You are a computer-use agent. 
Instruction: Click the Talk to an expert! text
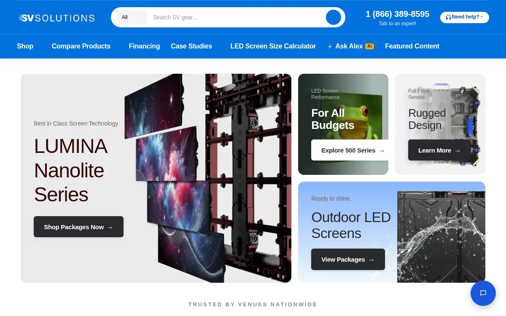pyautogui.click(x=397, y=24)
